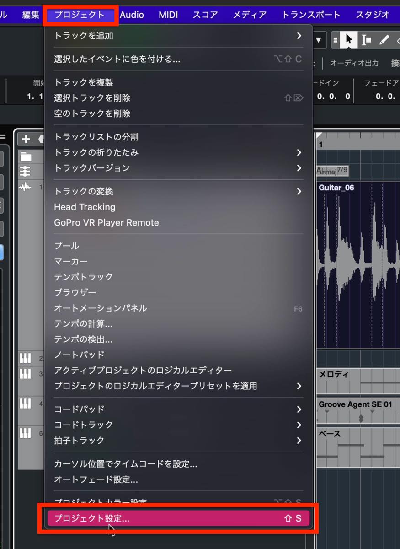This screenshot has height=549, width=400.
Task: Open the スタジオ menu
Action: tap(373, 15)
